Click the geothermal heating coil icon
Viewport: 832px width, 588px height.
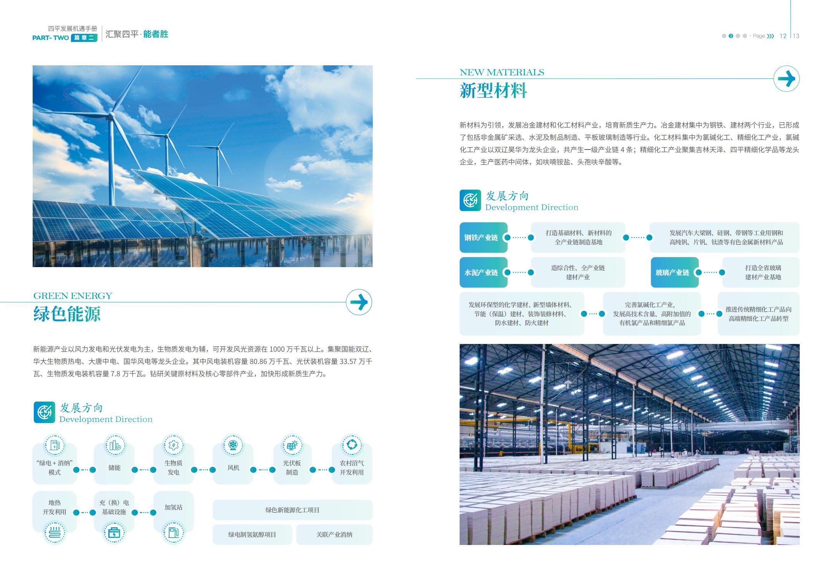pyautogui.click(x=55, y=532)
